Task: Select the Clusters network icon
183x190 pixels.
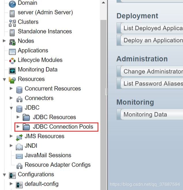Action: (x=12, y=23)
